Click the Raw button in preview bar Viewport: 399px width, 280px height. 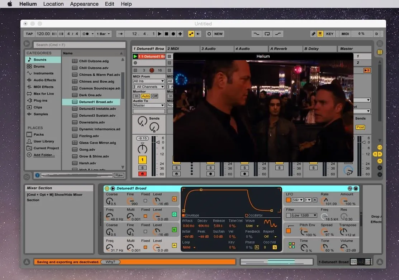pyautogui.click(x=119, y=175)
